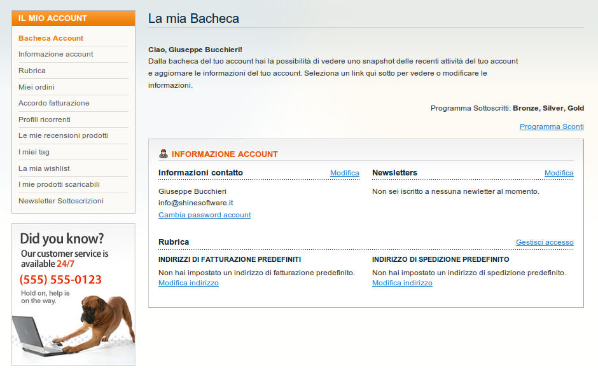Image resolution: width=598 pixels, height=368 pixels.
Task: Click INDIRIZZO DI SPEDIZIONE PREDEFINITO label
Action: pos(440,259)
